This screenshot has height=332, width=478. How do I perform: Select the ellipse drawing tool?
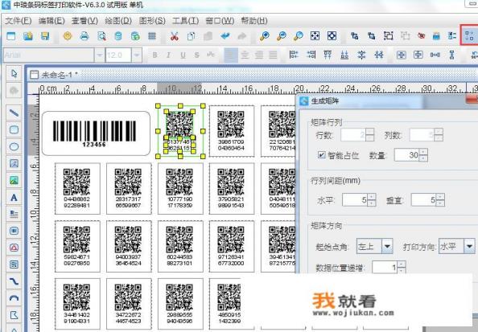point(14,147)
